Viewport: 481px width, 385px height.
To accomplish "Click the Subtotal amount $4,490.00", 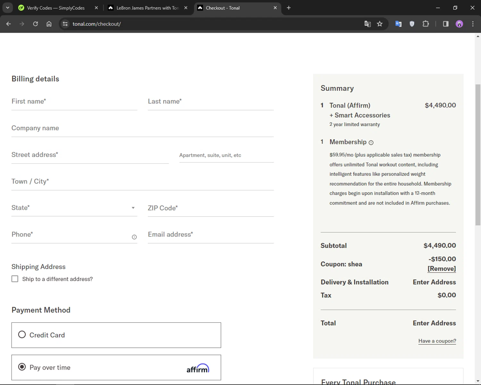I will point(440,245).
